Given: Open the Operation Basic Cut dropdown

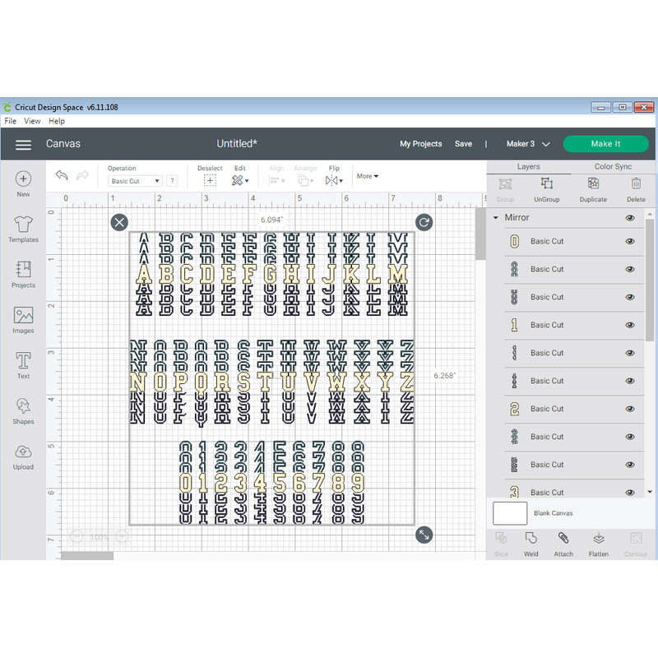Looking at the screenshot, I should pyautogui.click(x=136, y=181).
